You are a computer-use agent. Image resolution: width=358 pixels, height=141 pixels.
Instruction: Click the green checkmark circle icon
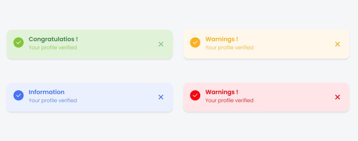click(x=19, y=42)
